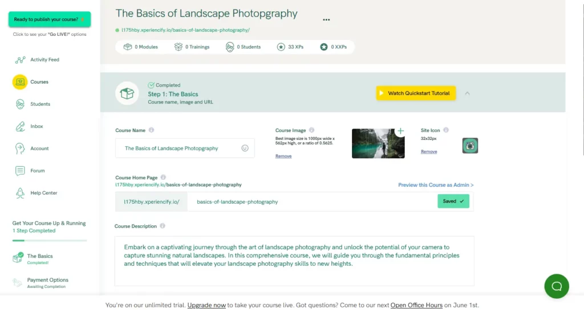Click the Step 1 box icon
Screen dimensions: 584x313
pos(127,93)
